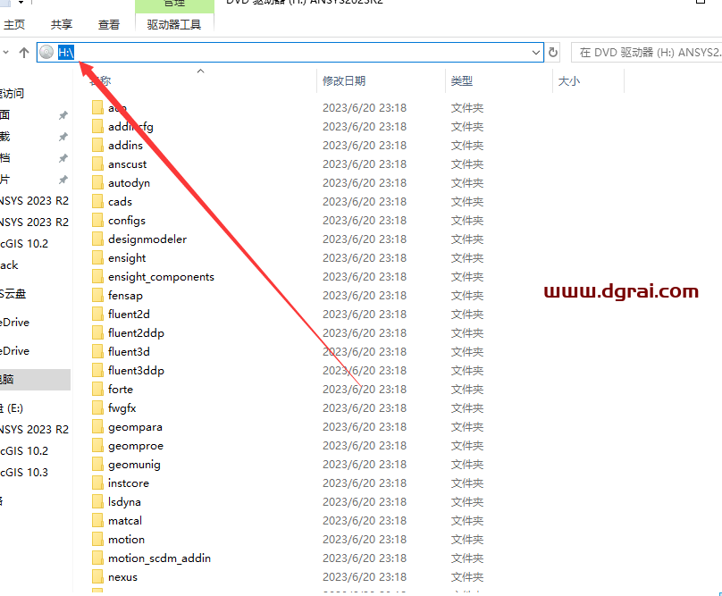Click the motion folder name
The height and width of the screenshot is (596, 722).
126,540
